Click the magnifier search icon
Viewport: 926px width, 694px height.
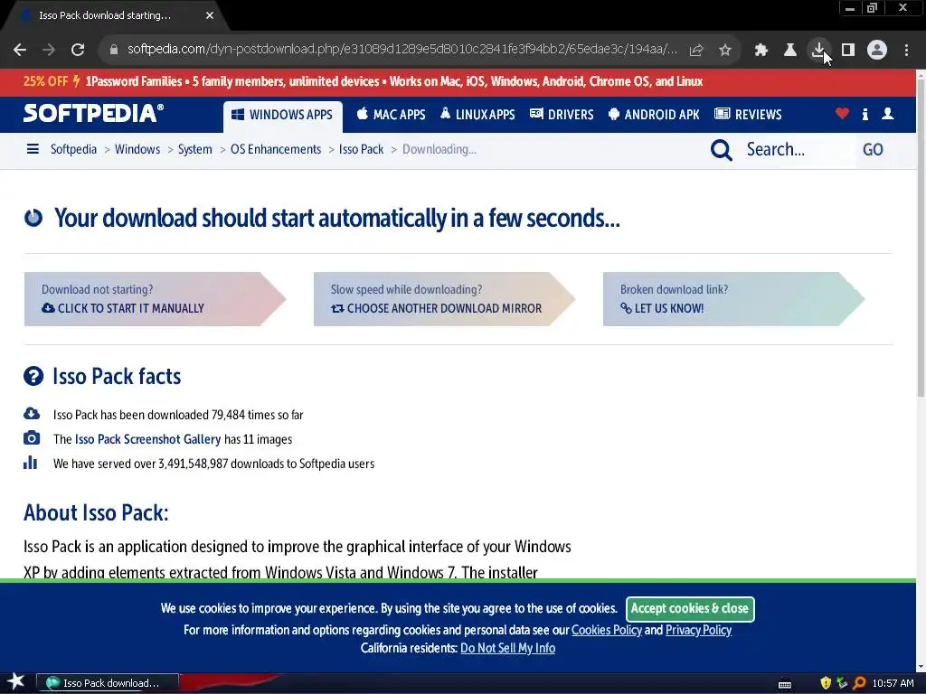(721, 150)
